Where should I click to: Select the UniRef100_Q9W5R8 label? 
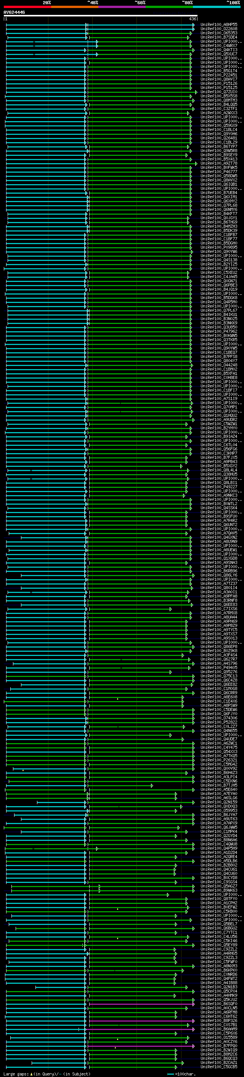pos(219,151)
